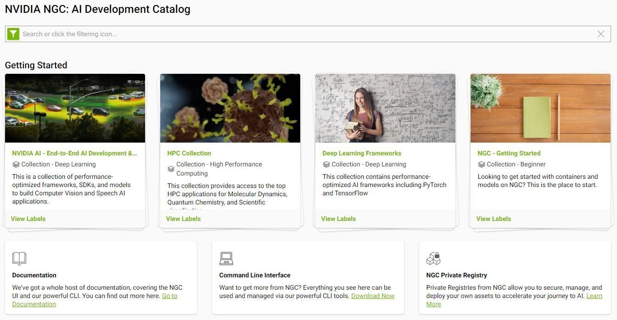This screenshot has width=617, height=320.
Task: Click the Command Line Interface laptop icon
Action: pos(226,259)
